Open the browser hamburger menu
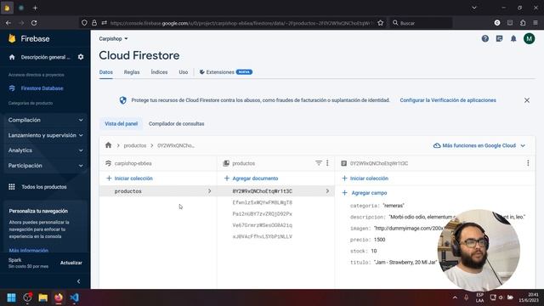The image size is (544, 306). pyautogui.click(x=535, y=23)
